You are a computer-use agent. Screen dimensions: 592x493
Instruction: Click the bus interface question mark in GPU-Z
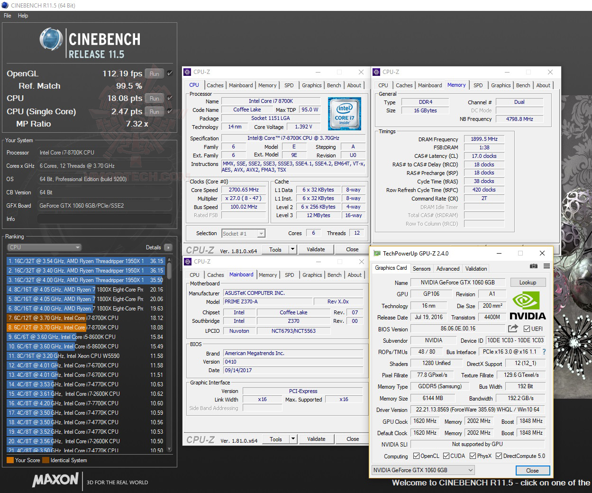pyautogui.click(x=543, y=352)
